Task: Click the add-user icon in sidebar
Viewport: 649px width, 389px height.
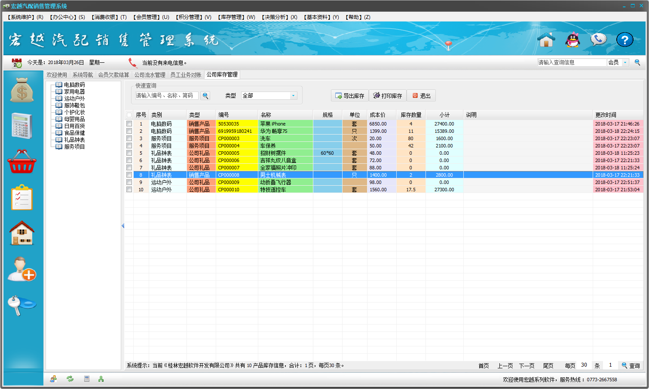Action: 22,269
